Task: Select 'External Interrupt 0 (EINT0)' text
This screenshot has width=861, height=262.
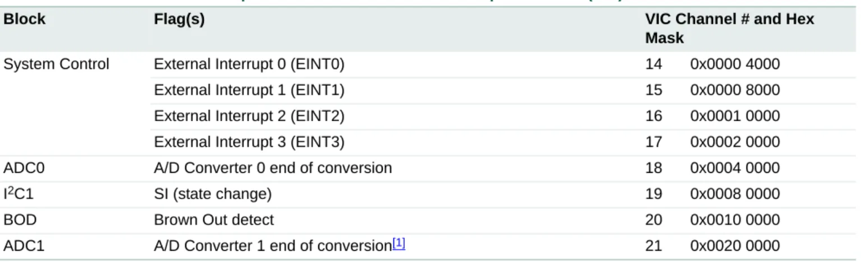Action: [x=249, y=65]
